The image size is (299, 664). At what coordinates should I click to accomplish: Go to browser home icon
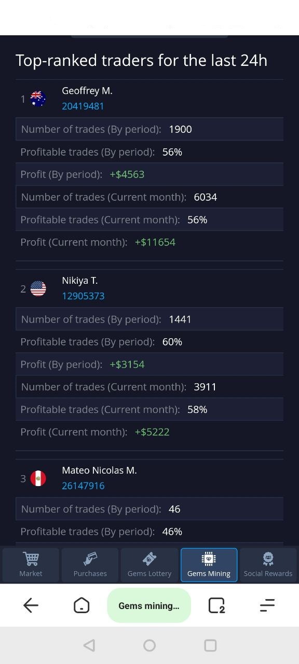81,605
